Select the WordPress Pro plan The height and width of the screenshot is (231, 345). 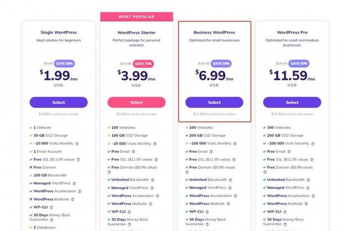pos(292,102)
